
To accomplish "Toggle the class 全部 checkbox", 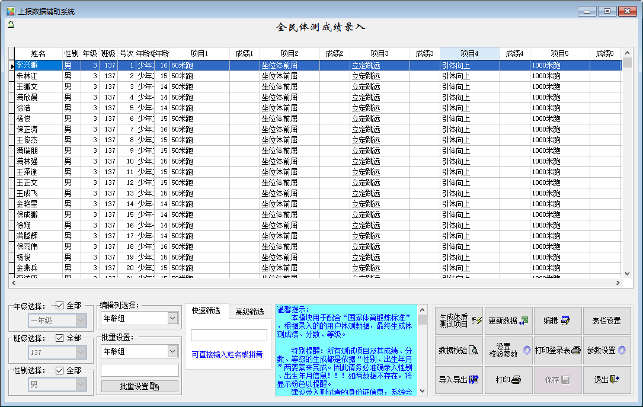I will (x=60, y=338).
